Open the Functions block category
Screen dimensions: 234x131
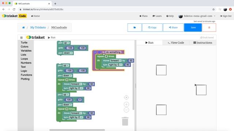(x=26, y=75)
